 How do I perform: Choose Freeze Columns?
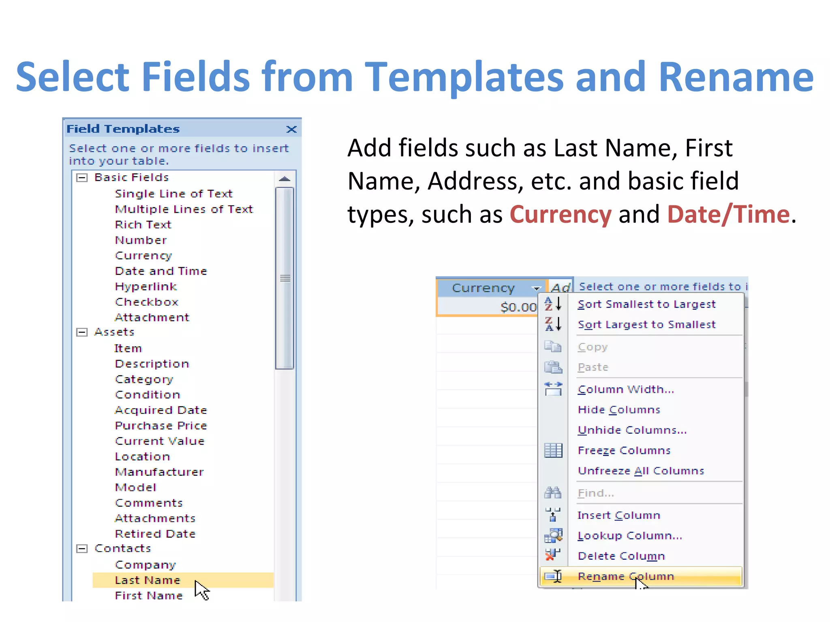coord(624,450)
